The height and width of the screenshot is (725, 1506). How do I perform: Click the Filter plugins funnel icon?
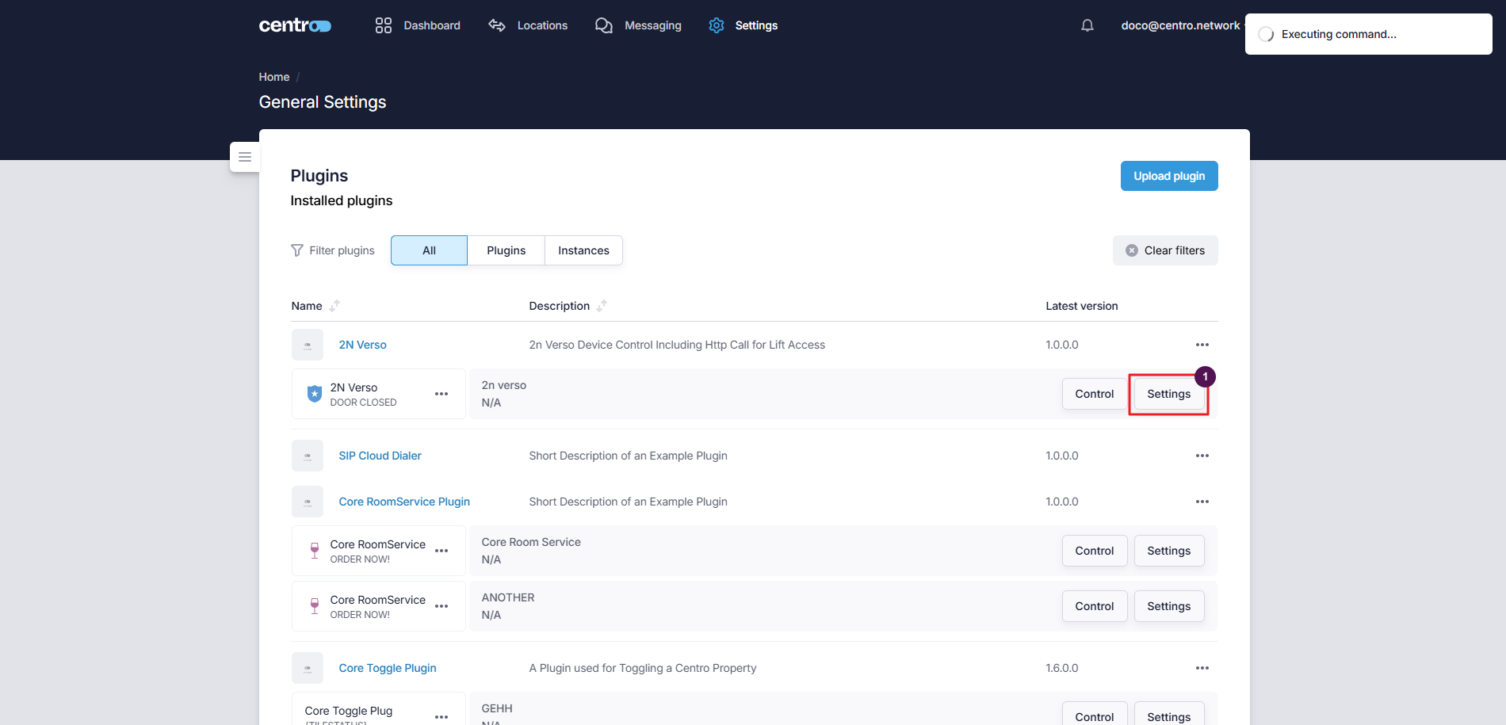[x=297, y=250]
